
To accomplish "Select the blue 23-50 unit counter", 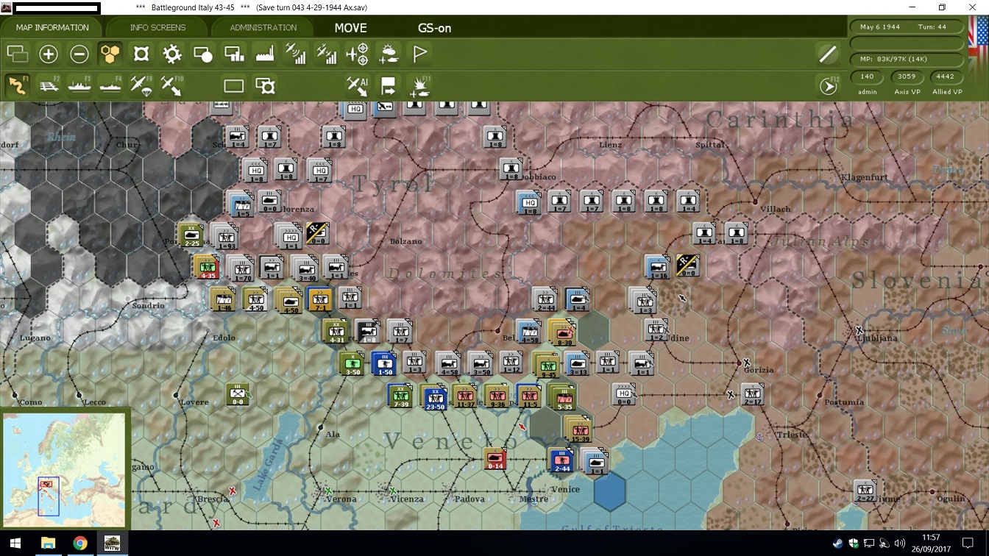I will point(435,397).
